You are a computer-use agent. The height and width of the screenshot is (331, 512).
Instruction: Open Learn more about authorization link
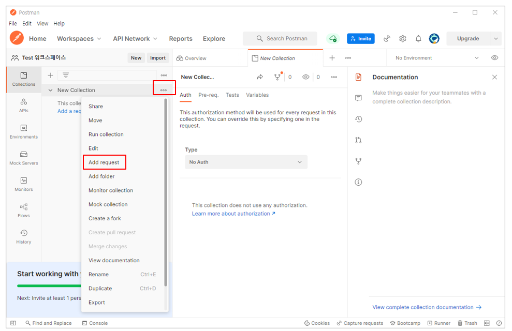[x=233, y=214]
